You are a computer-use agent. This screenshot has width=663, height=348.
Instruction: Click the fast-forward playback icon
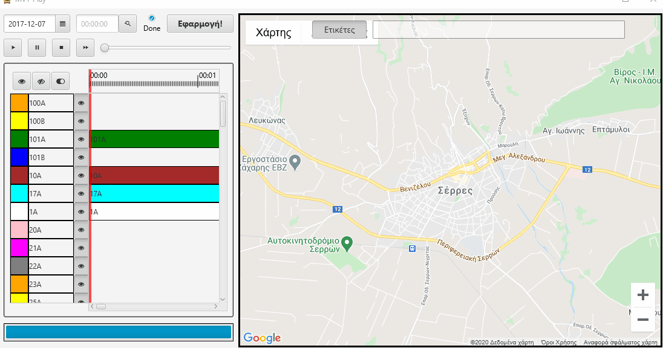(x=85, y=47)
